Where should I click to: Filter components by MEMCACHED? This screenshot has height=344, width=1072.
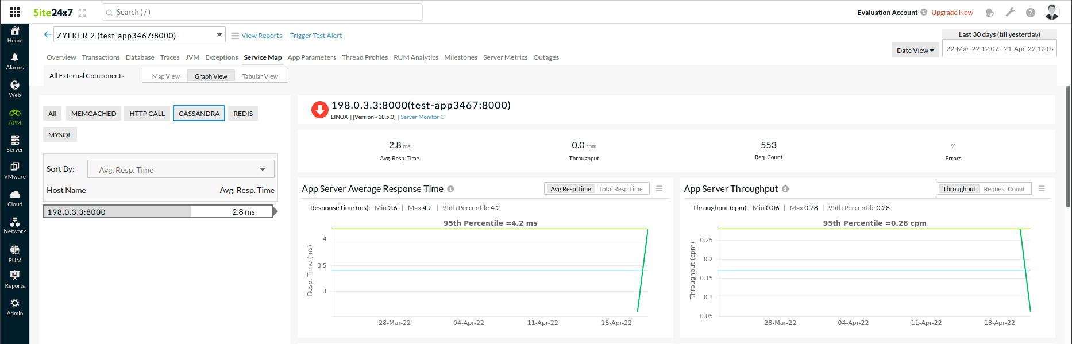pyautogui.click(x=94, y=114)
